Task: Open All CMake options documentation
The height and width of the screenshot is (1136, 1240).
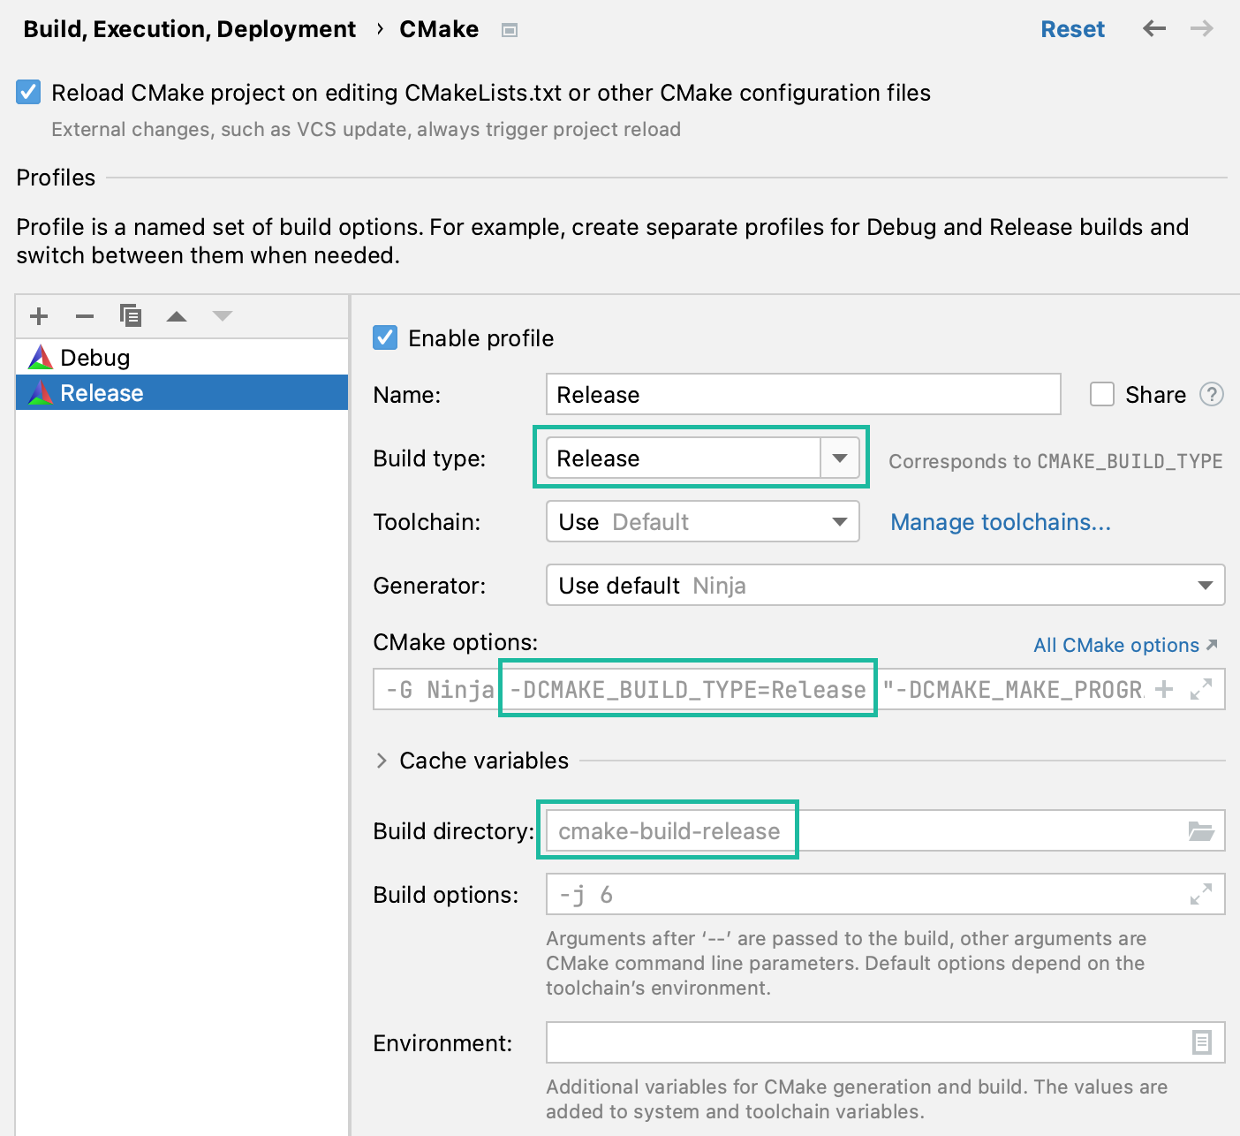Action: point(1116,645)
